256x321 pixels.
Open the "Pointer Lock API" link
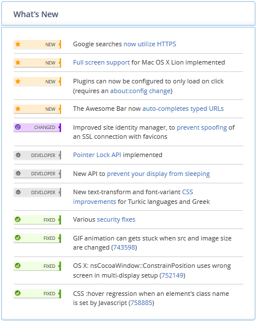tap(97, 155)
